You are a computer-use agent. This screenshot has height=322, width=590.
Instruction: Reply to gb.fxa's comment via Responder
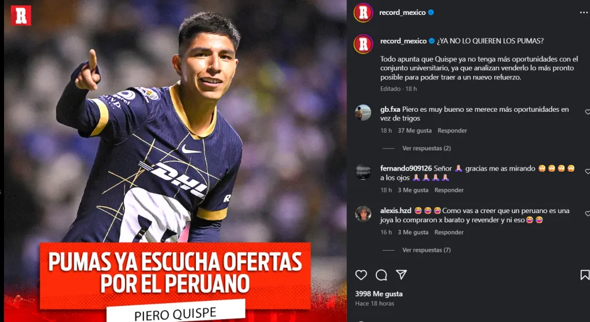tap(452, 131)
